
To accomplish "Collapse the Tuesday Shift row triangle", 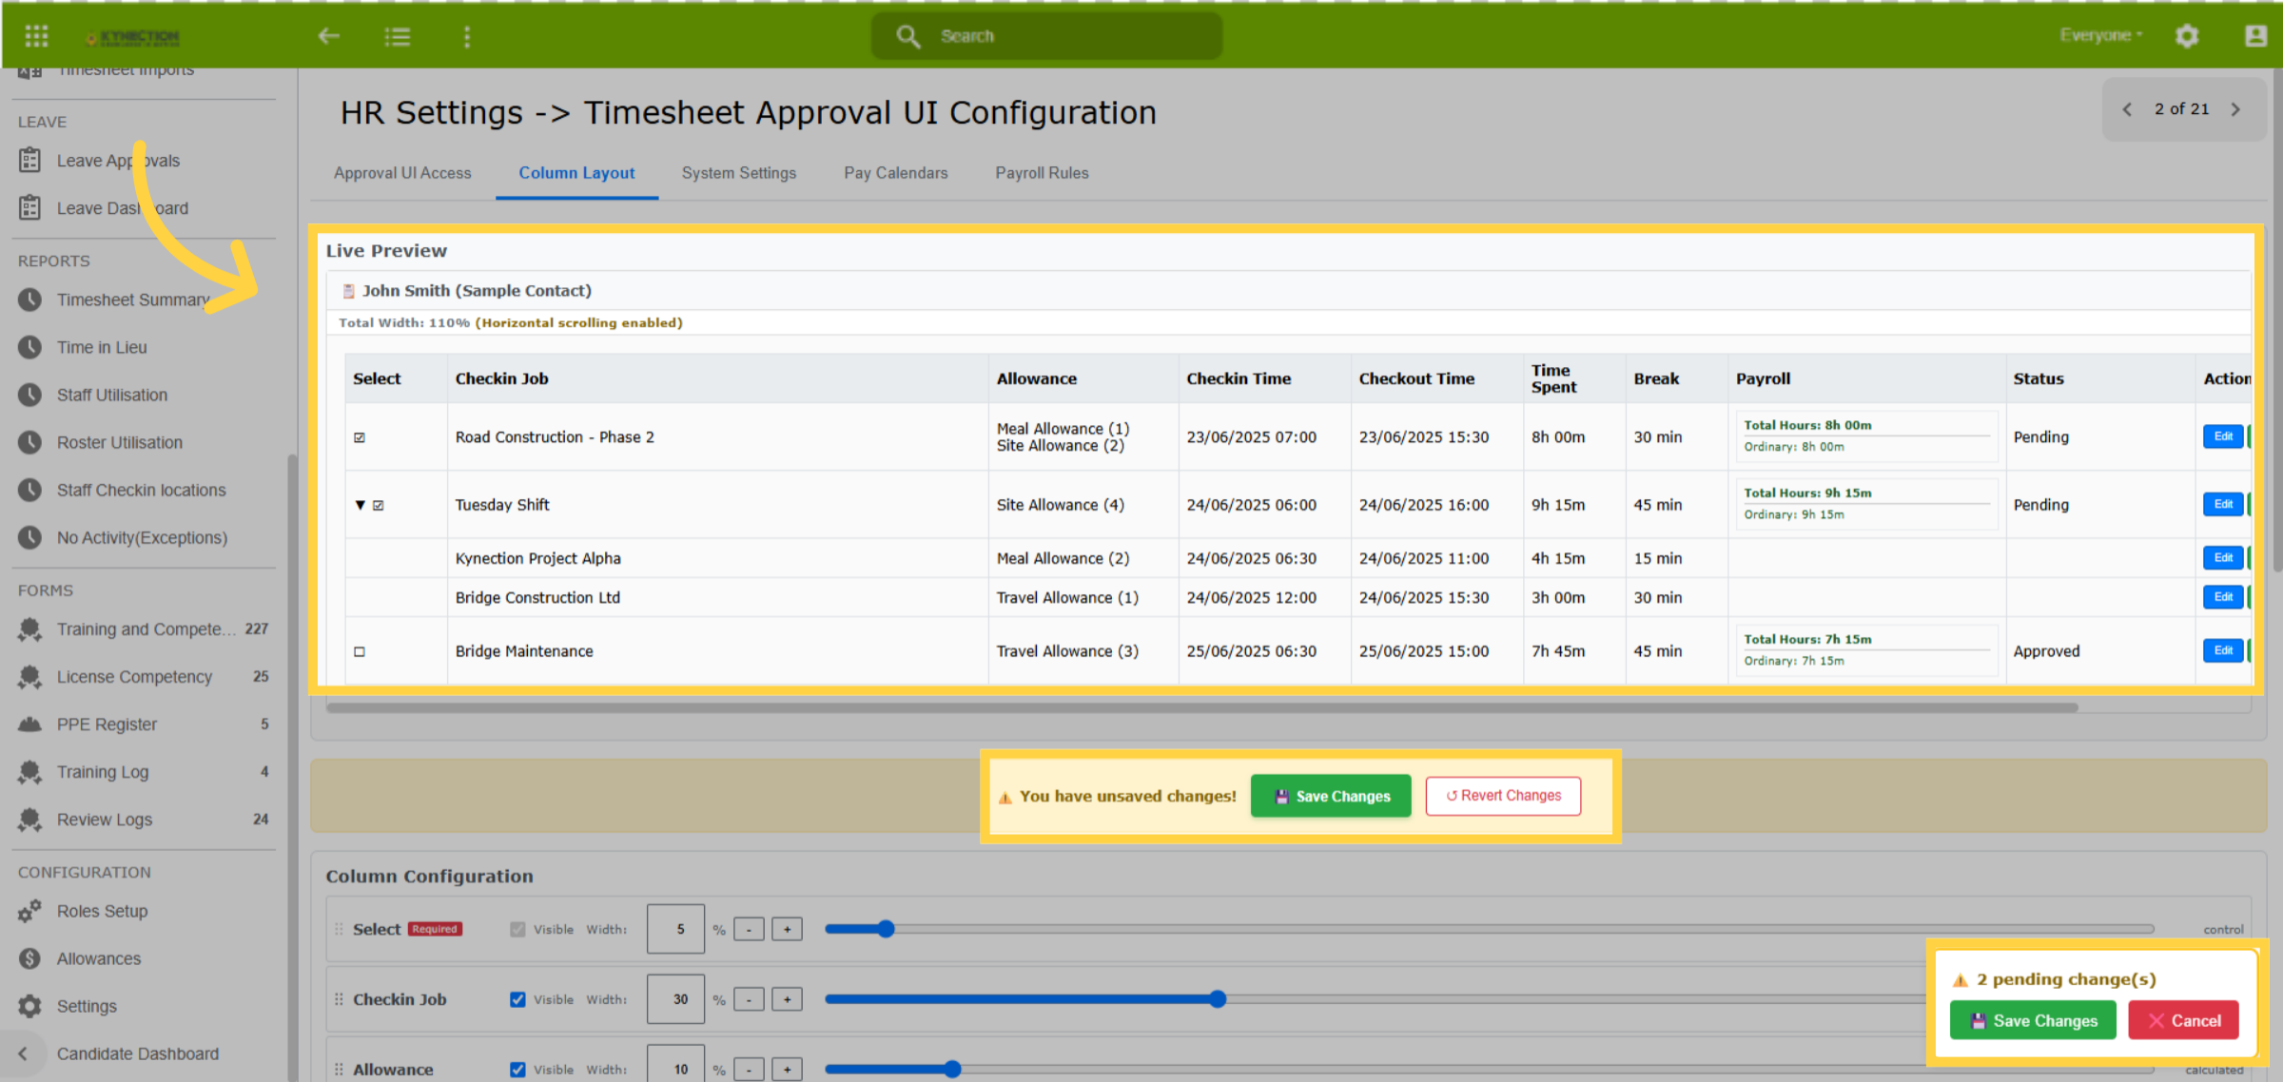I will [361, 505].
